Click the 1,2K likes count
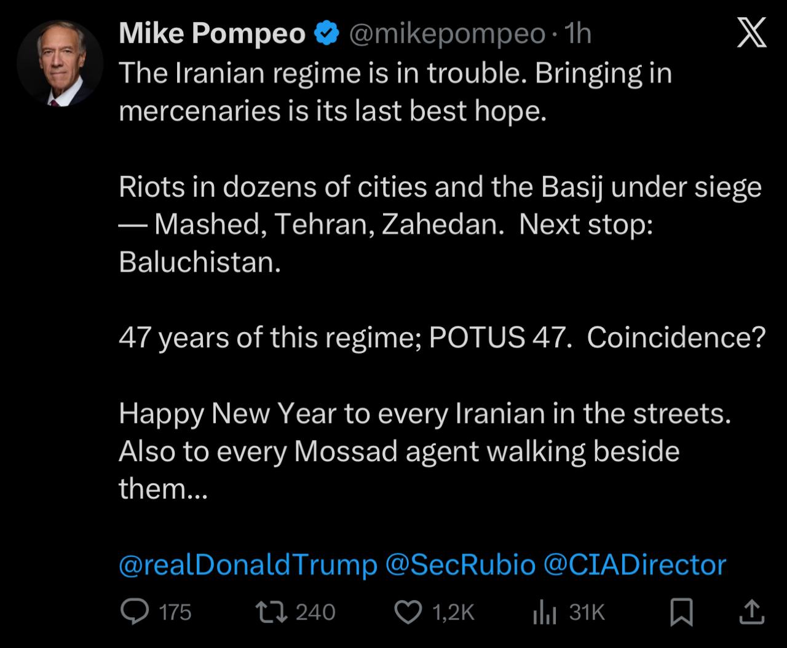 click(x=454, y=612)
